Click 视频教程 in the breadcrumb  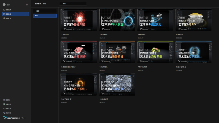[x=38, y=3]
